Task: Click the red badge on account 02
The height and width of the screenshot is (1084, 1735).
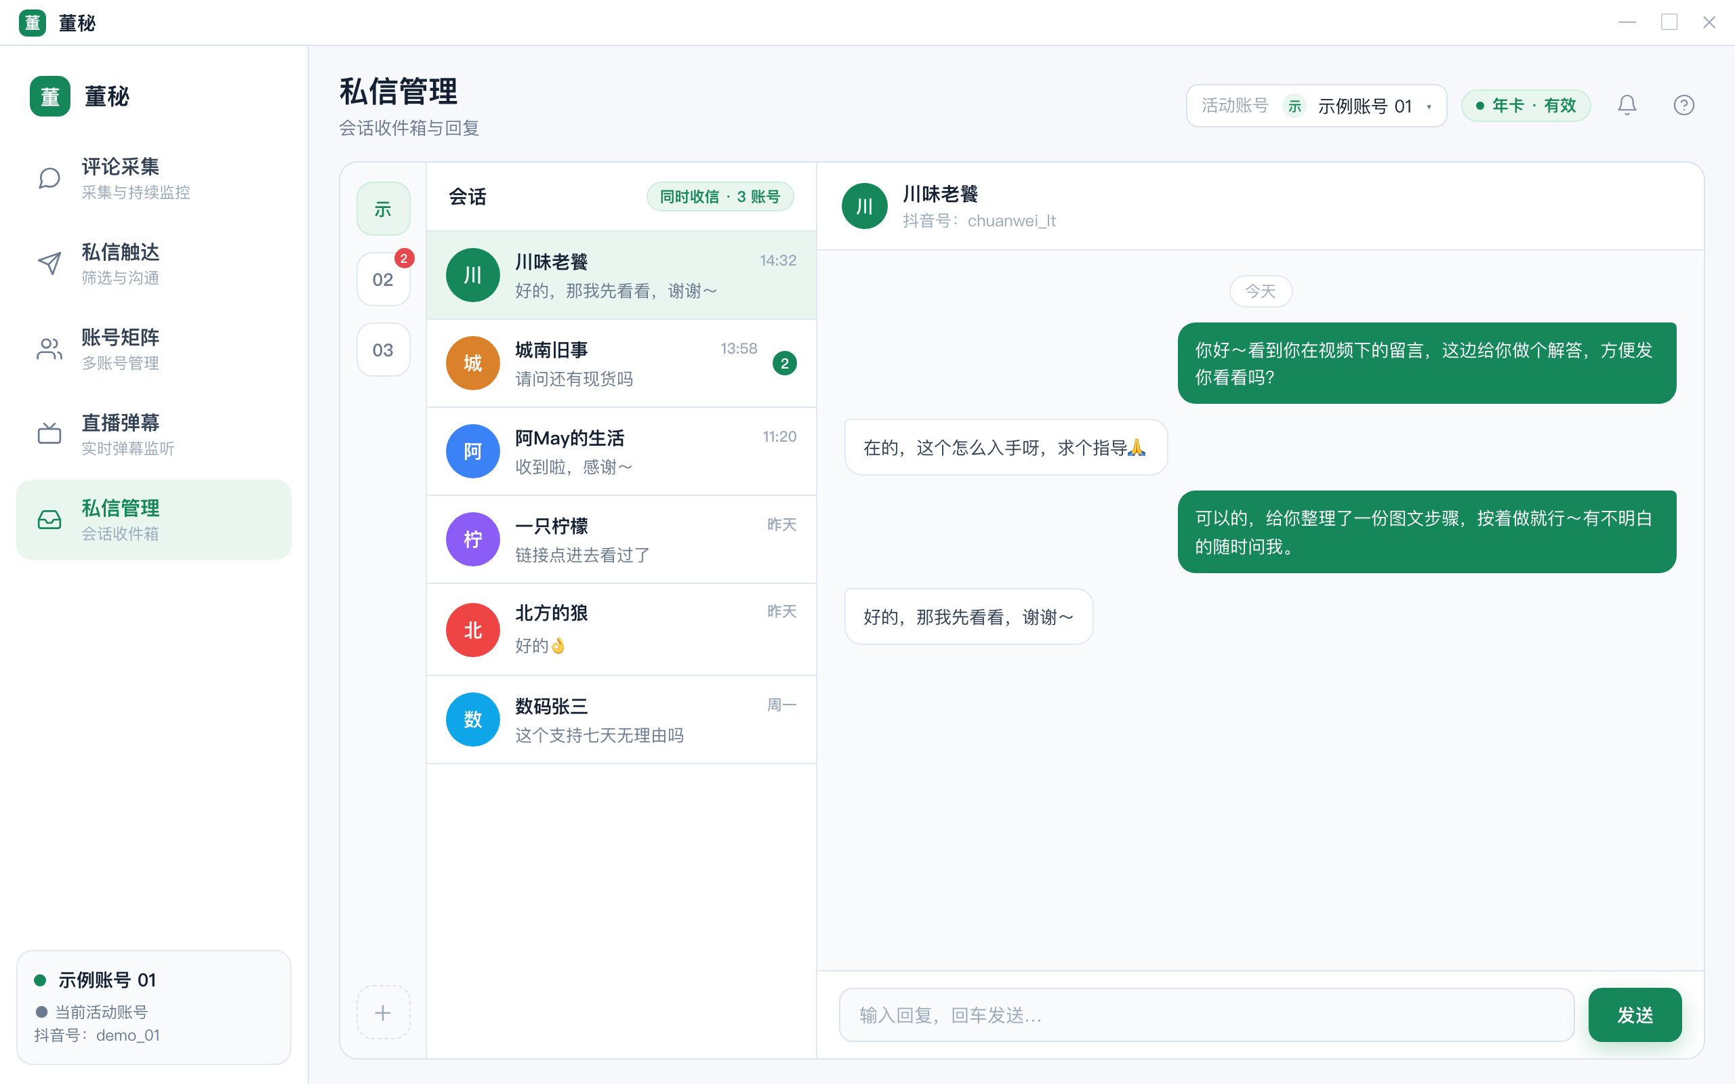Action: tap(404, 258)
